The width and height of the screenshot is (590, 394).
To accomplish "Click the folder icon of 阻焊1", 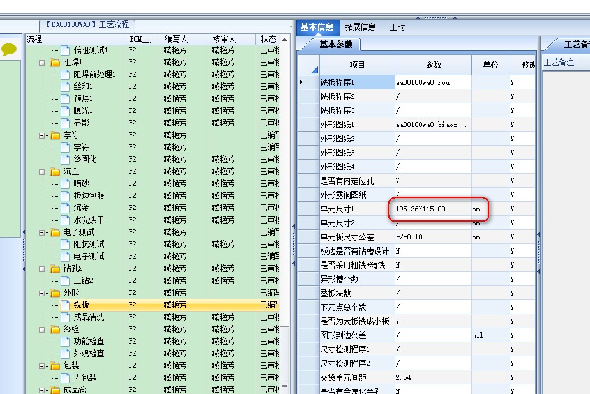I will click(55, 62).
